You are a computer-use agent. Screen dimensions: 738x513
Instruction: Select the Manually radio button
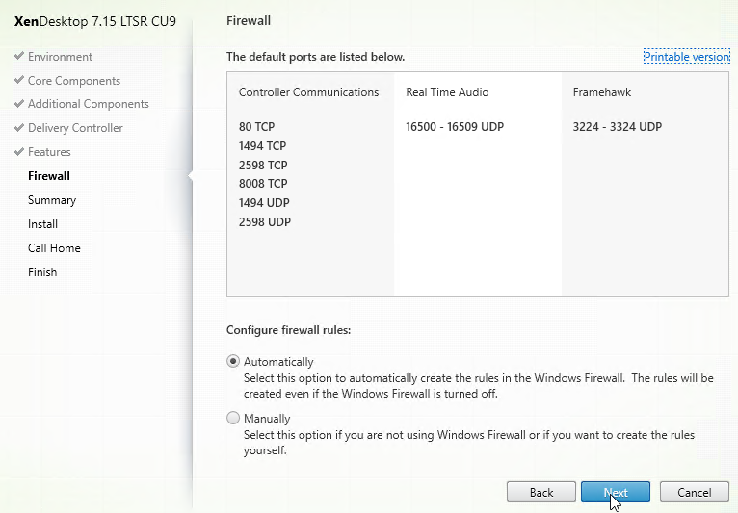(233, 418)
